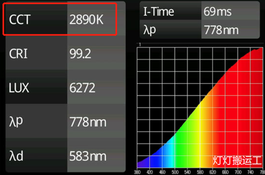Viewport: 265px width, 175px height.
Task: Select the λd label
Action: click(16, 156)
